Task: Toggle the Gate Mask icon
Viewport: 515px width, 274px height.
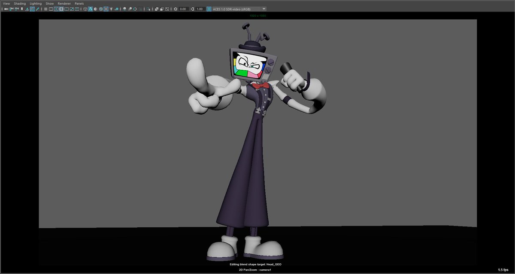Action: [61, 9]
